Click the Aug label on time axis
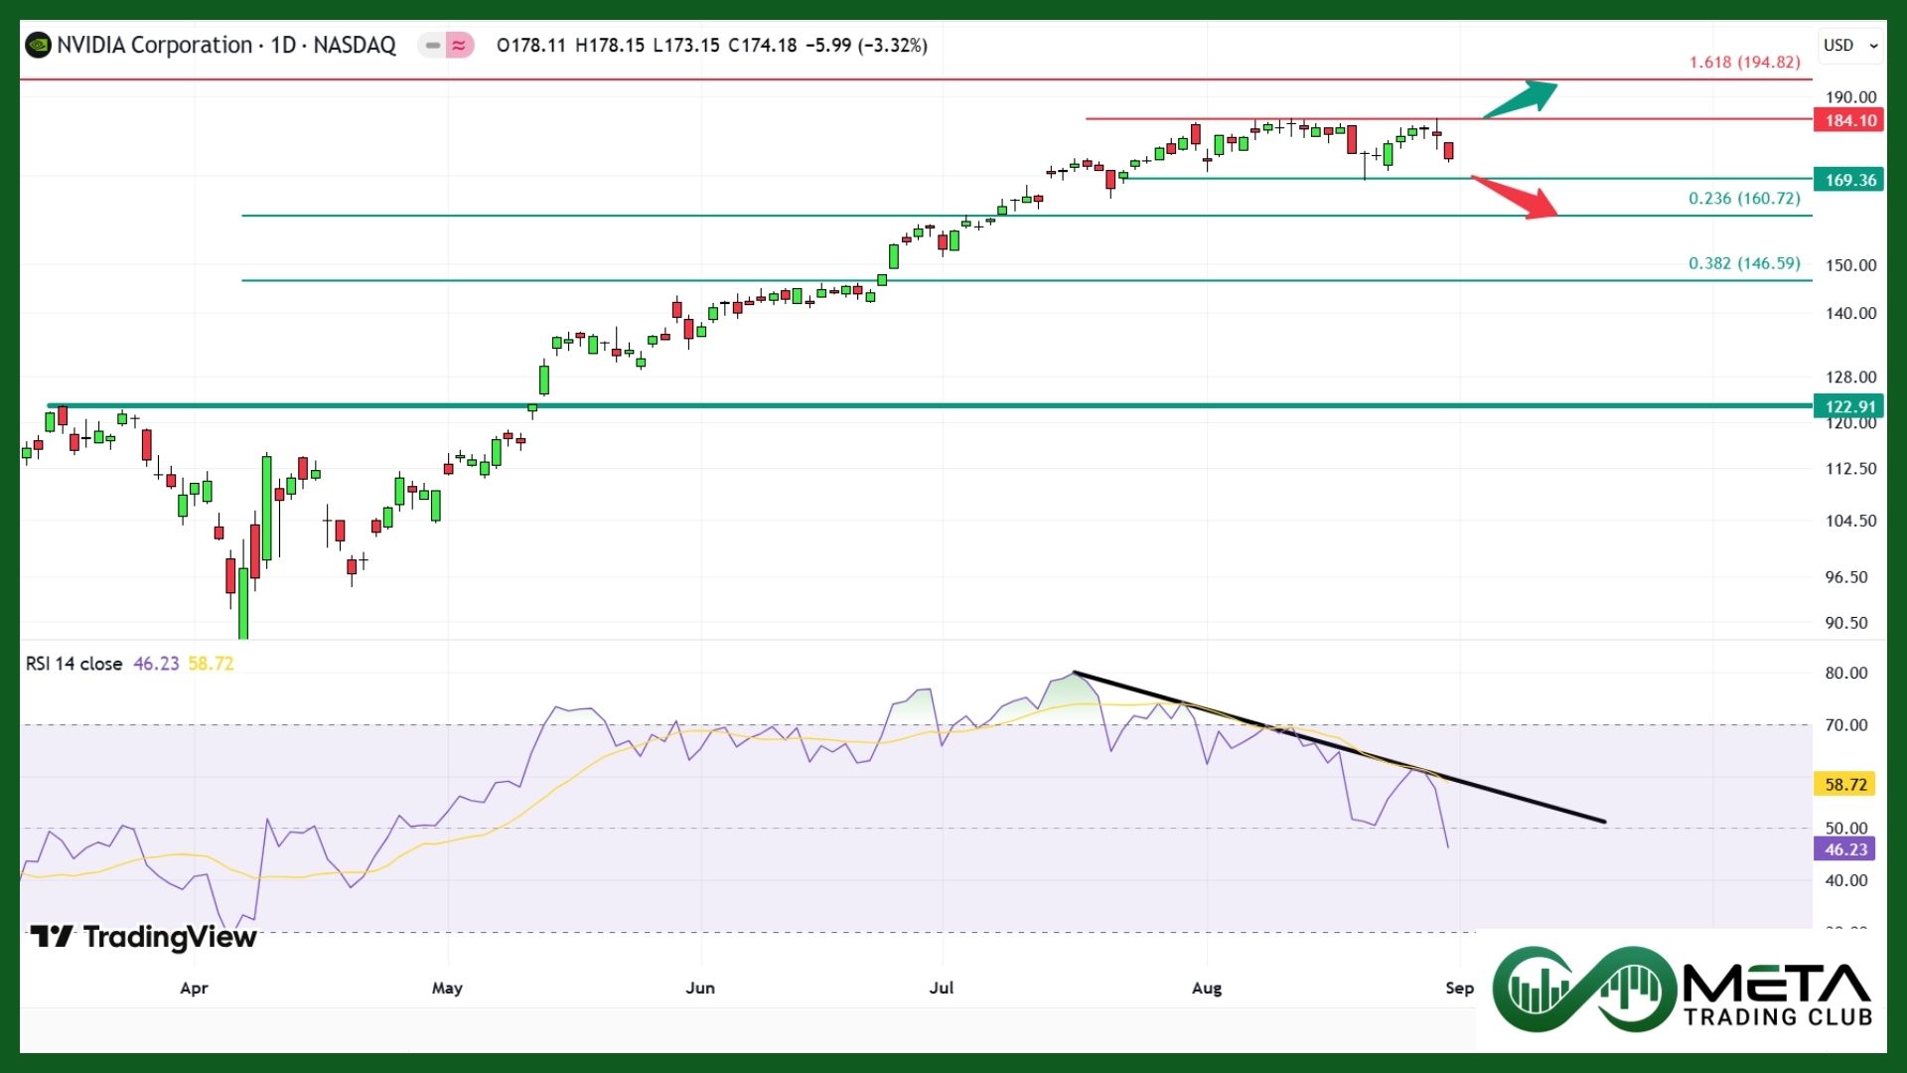 (x=1207, y=988)
